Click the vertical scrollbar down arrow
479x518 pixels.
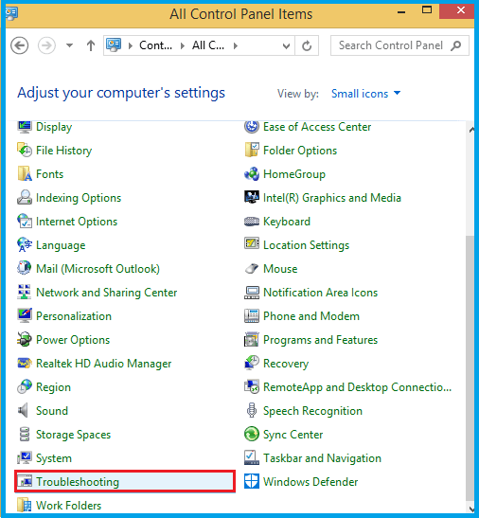point(471,509)
